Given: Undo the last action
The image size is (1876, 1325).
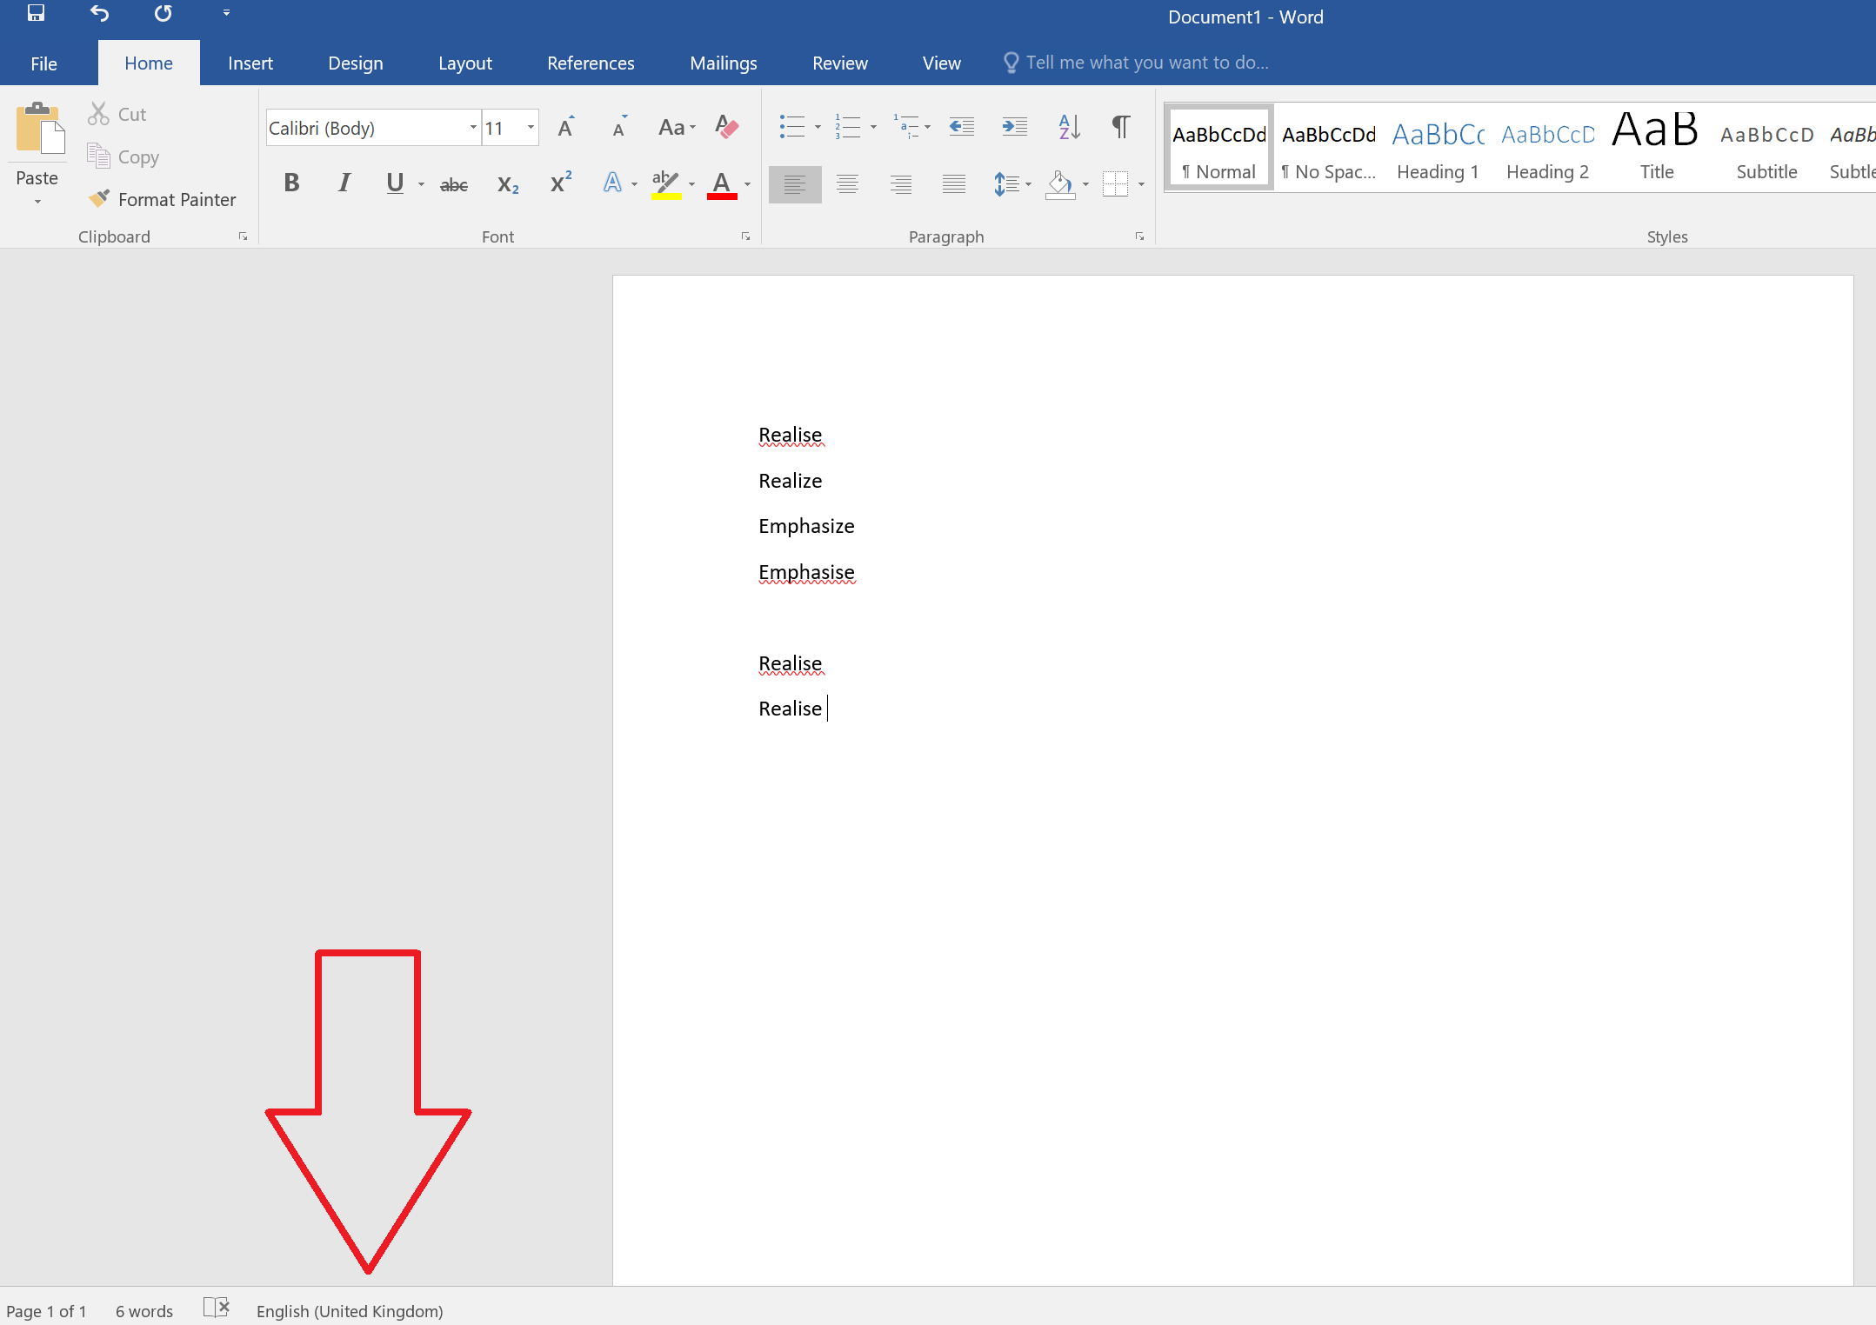Looking at the screenshot, I should [x=100, y=13].
